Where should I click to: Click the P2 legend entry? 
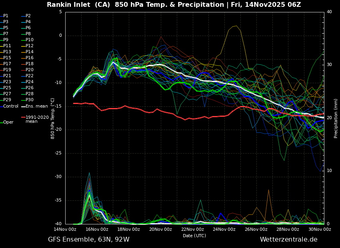click(28, 16)
